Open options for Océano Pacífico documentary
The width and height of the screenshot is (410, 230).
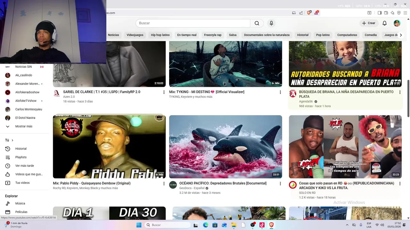[x=280, y=184]
